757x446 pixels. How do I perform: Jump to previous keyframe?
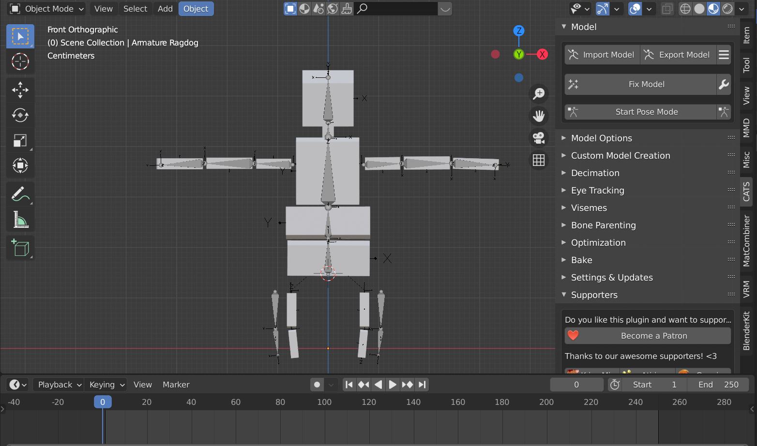363,385
